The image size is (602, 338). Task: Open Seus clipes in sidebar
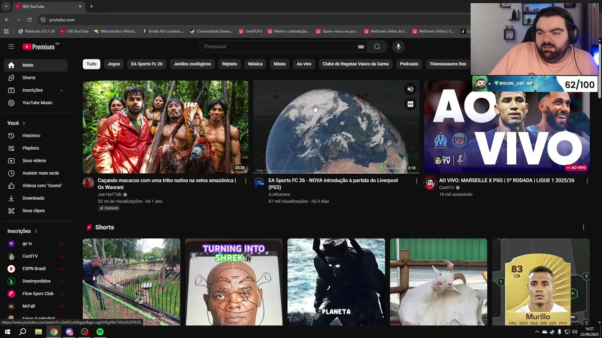click(36, 211)
